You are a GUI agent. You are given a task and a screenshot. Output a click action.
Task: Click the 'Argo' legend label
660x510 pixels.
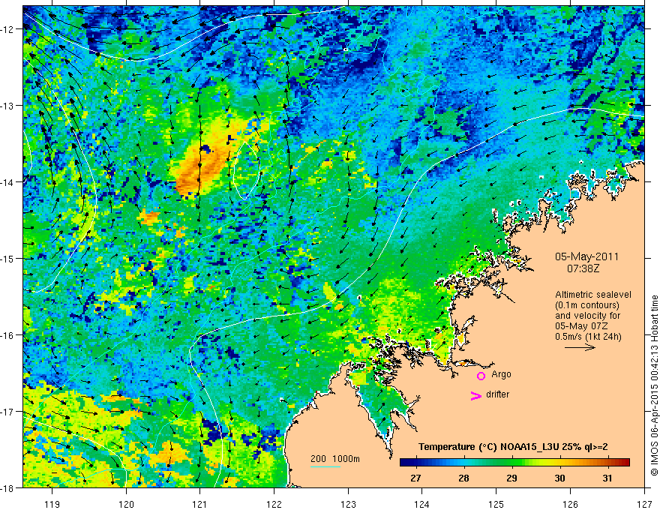tap(501, 374)
